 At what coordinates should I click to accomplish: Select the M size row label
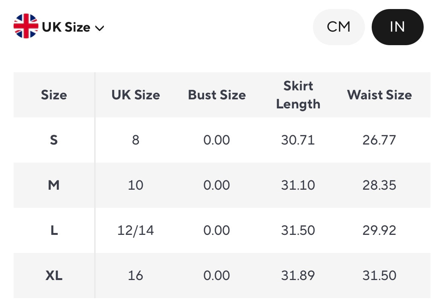tap(54, 185)
